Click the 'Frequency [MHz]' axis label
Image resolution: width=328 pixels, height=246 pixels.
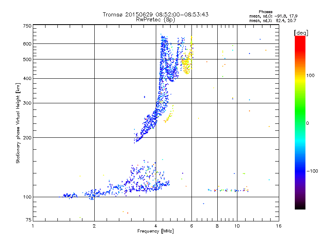point(155,231)
